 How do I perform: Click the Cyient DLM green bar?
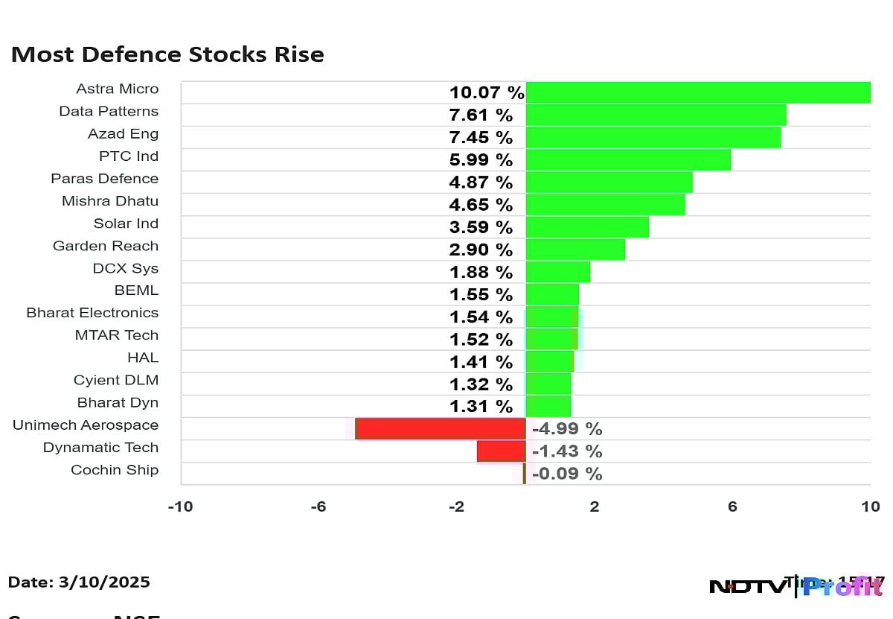(548, 384)
